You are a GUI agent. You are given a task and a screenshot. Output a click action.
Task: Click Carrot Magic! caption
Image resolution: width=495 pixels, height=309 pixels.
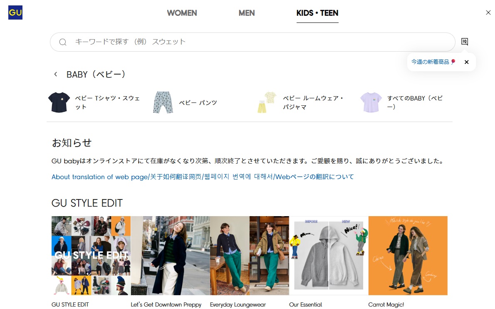pyautogui.click(x=386, y=304)
